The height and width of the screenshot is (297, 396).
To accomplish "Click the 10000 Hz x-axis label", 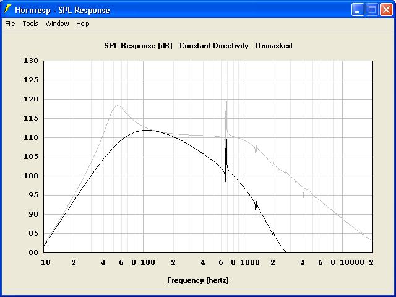I will 352,262.
